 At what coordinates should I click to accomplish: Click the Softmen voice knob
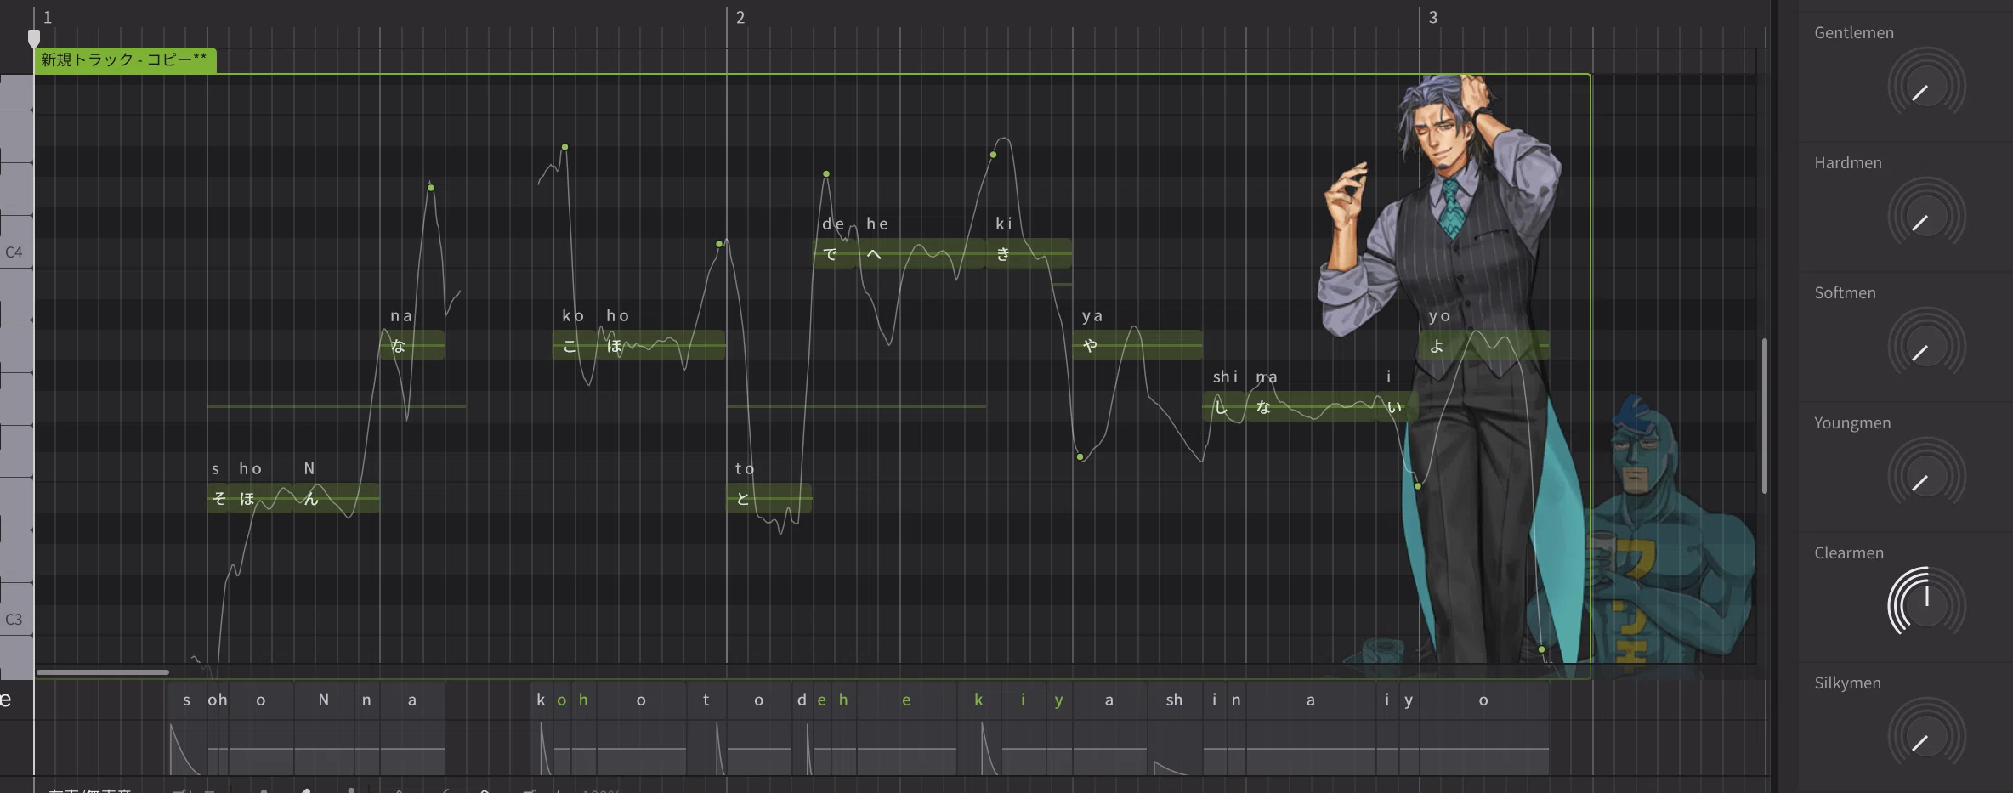[x=1926, y=347]
